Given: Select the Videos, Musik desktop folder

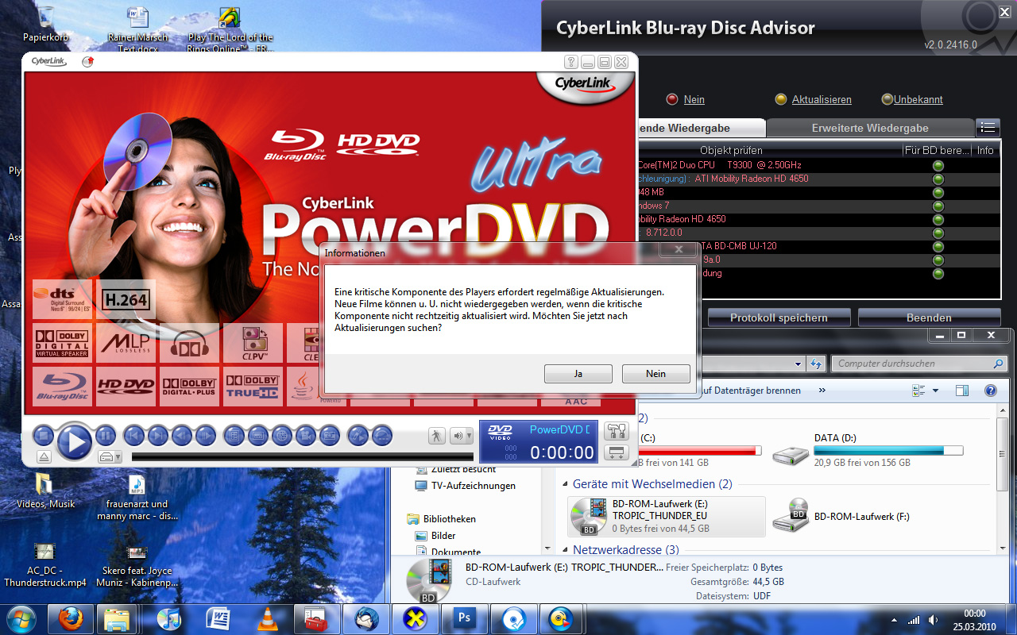Looking at the screenshot, I should pyautogui.click(x=46, y=491).
